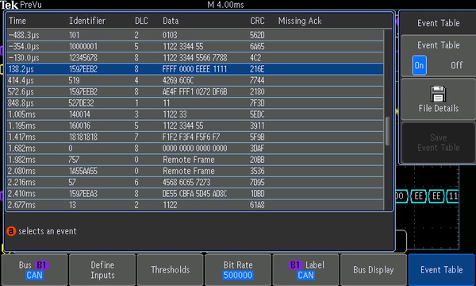Select the Remote Frame row with ID 757
The height and width of the screenshot is (286, 476).
click(195, 160)
